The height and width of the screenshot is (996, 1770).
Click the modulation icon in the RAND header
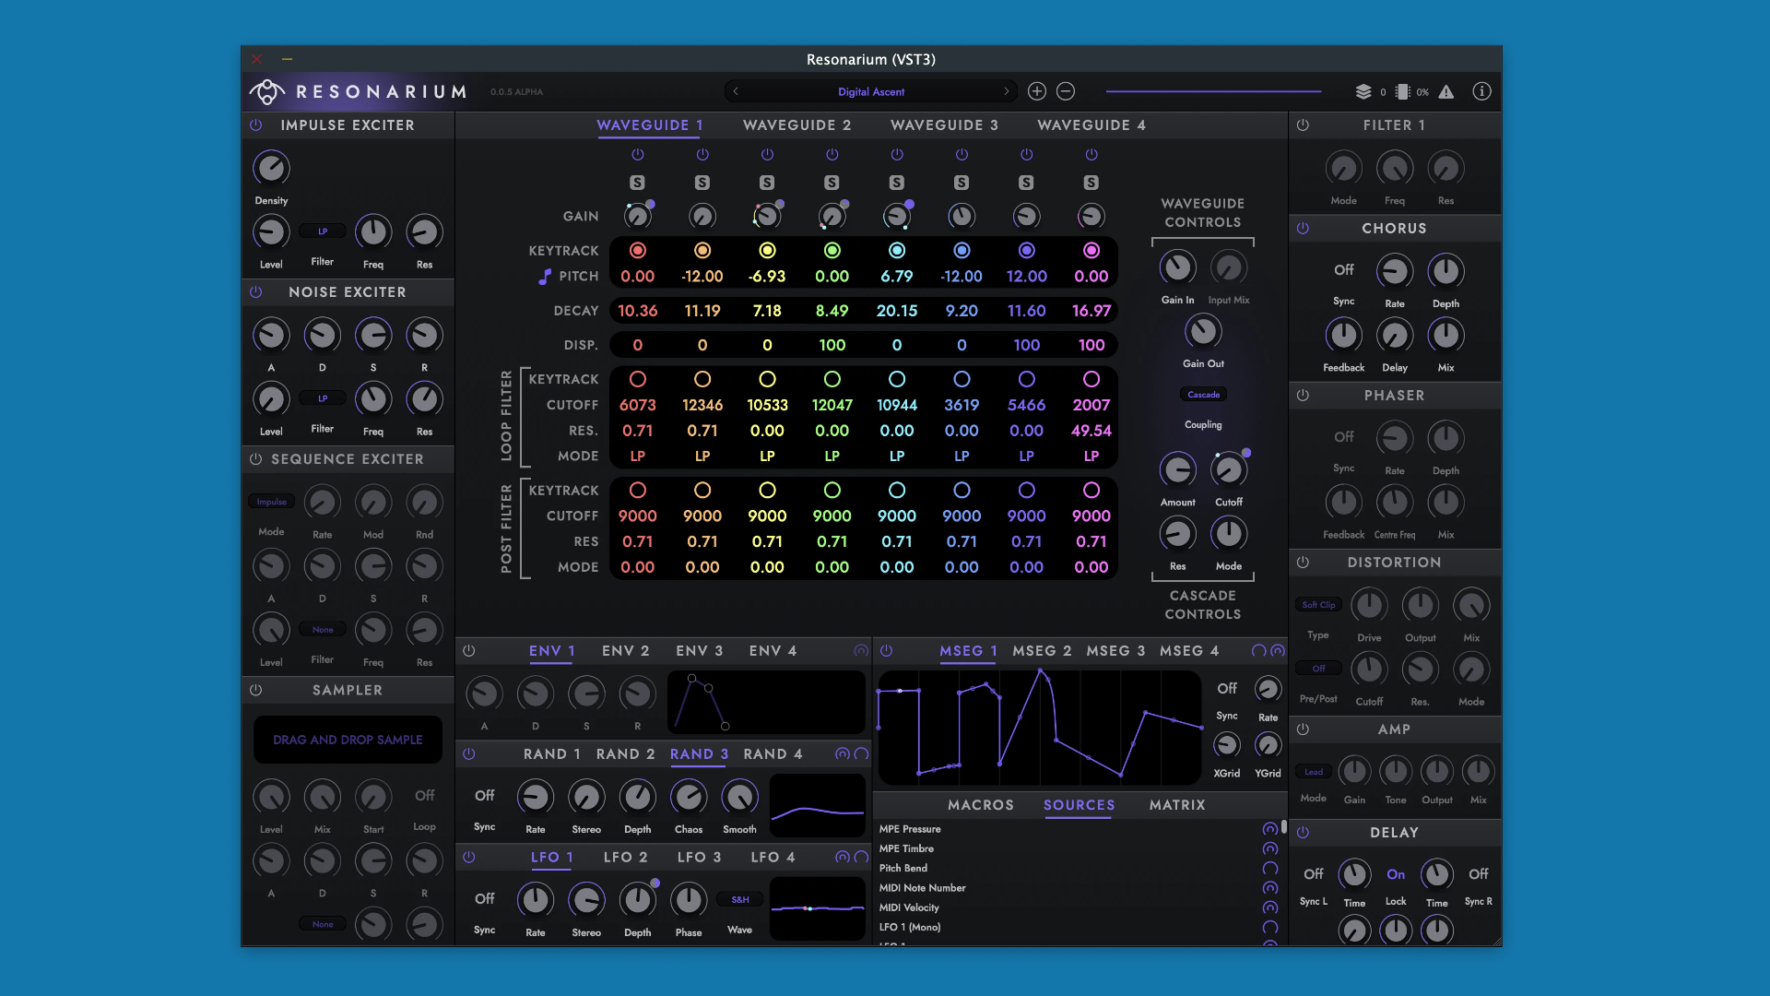coord(843,754)
